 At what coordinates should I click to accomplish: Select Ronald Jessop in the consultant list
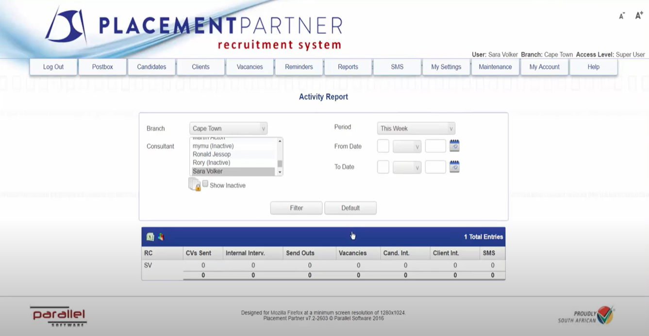point(212,153)
